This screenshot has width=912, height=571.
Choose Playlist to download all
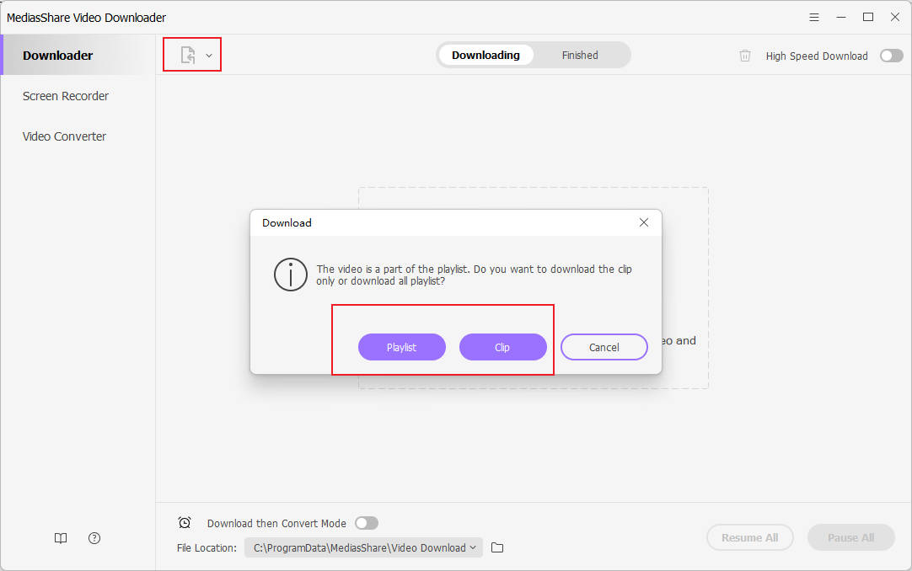click(402, 347)
